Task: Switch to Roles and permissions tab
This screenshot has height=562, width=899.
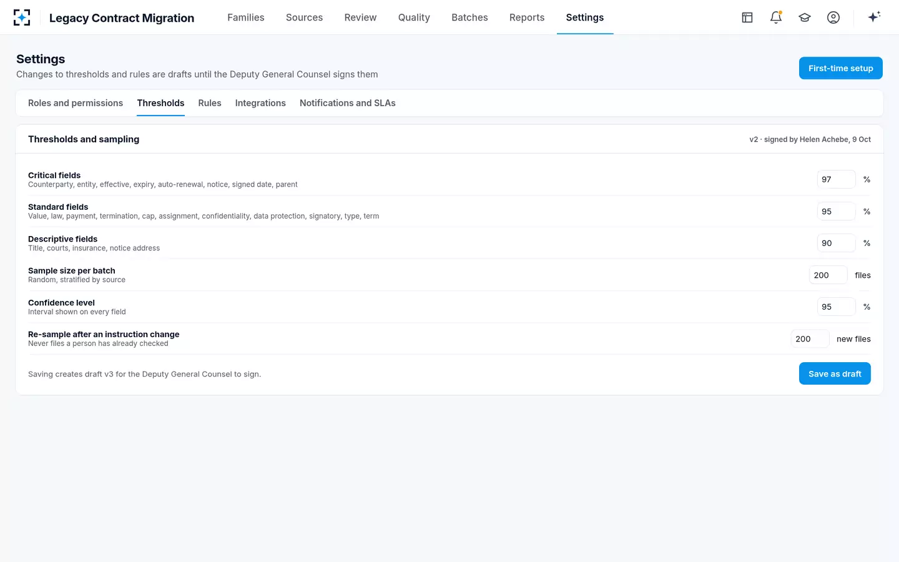Action: click(76, 103)
